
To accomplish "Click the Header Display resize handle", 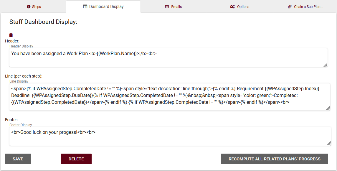I will click(x=325, y=65).
